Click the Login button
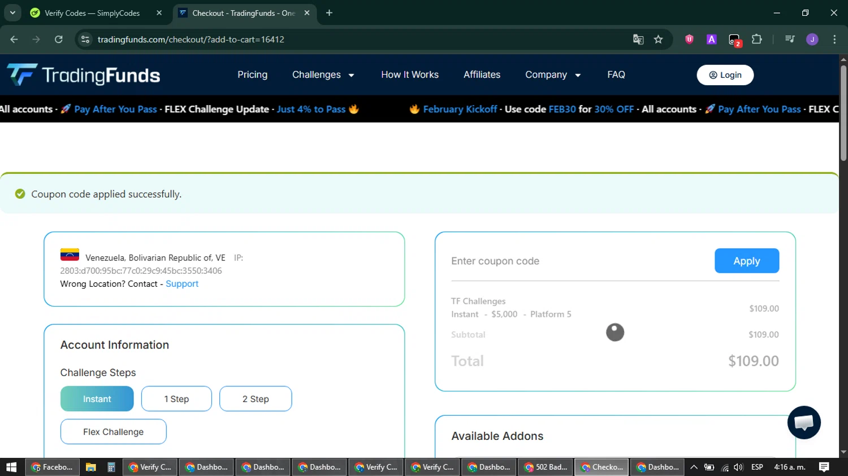Screen dimensions: 848x476 point(725,75)
